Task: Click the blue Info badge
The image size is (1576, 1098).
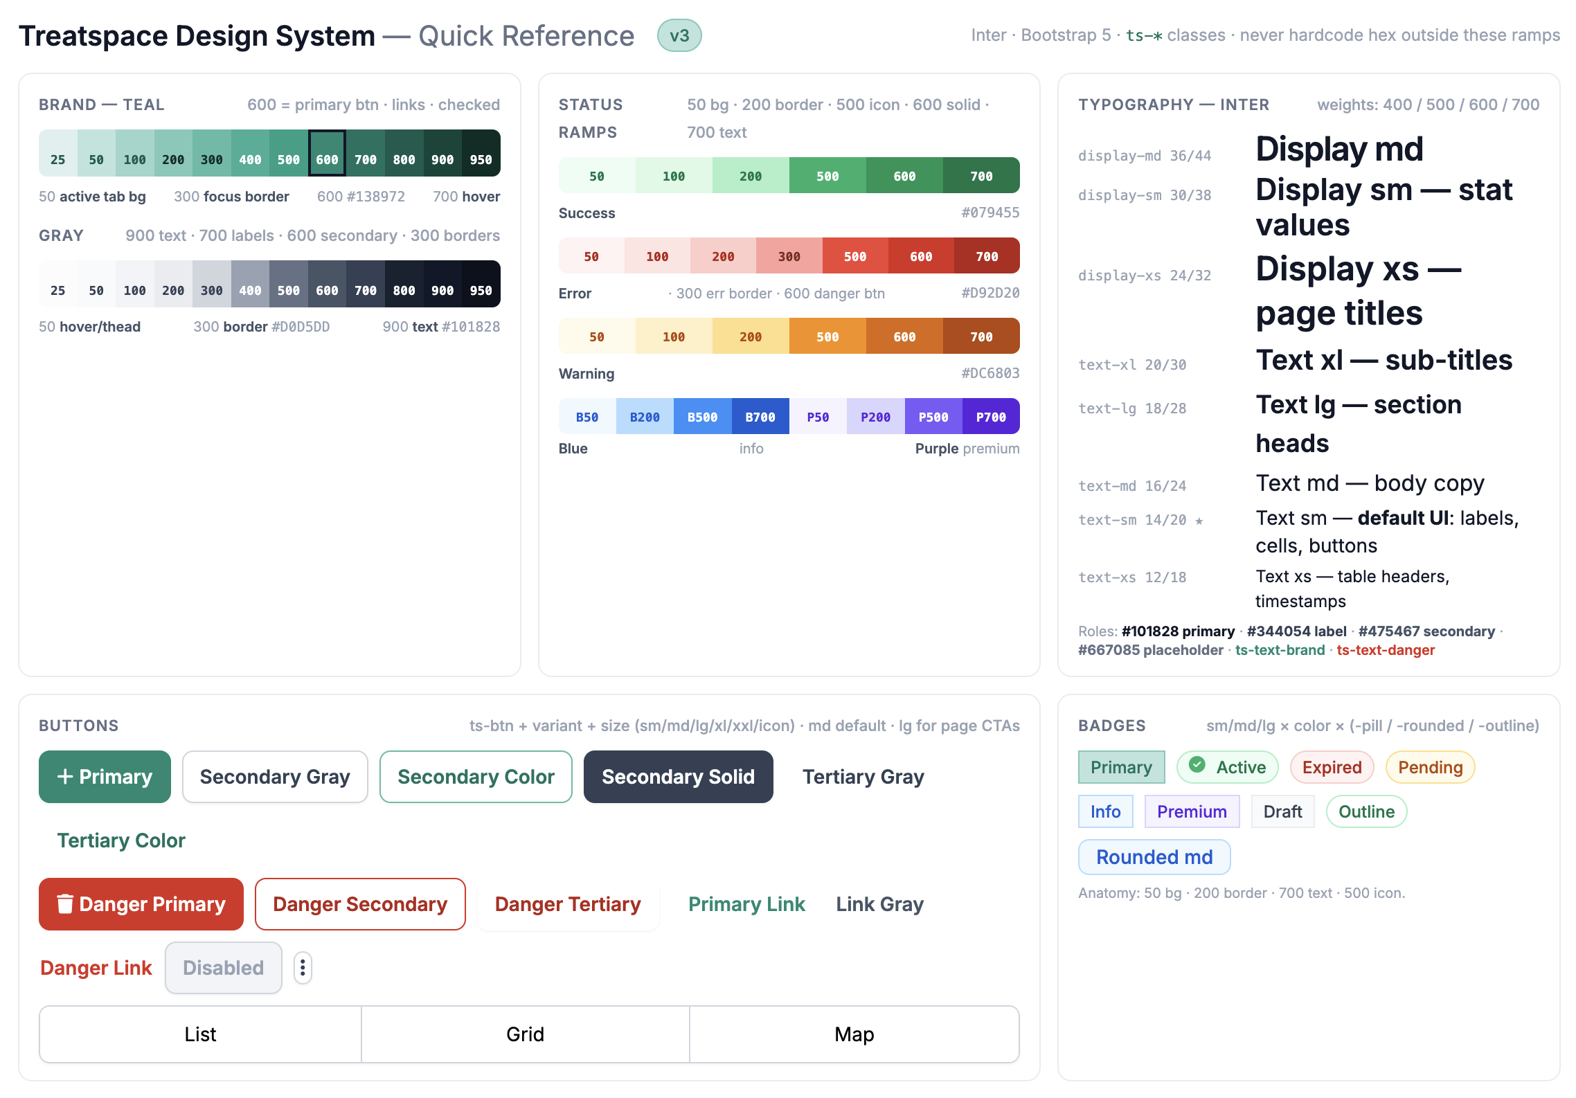Action: tap(1106, 811)
